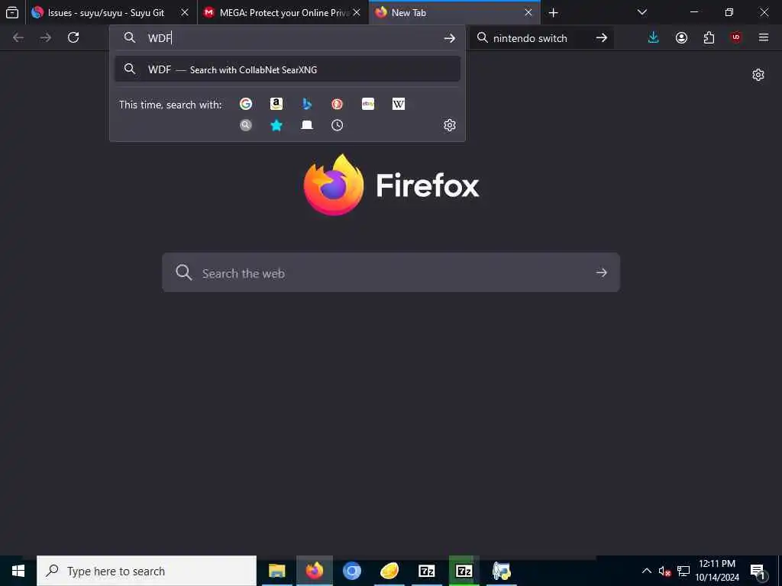Go back one page
Image resolution: width=782 pixels, height=586 pixels.
click(18, 37)
